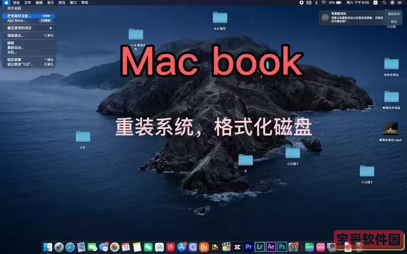Open System Preferences gear in Dock
The height and width of the screenshot is (254, 407).
coord(294,247)
